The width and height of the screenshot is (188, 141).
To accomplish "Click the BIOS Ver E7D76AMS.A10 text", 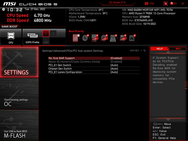I will coord(137,20).
